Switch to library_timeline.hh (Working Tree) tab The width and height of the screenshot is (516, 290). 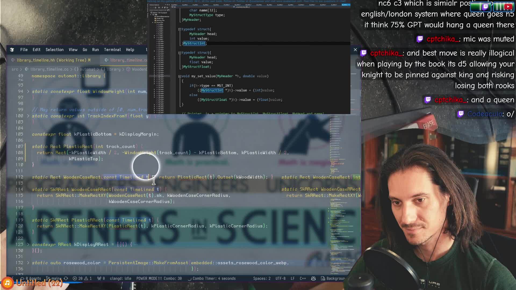pyautogui.click(x=53, y=60)
